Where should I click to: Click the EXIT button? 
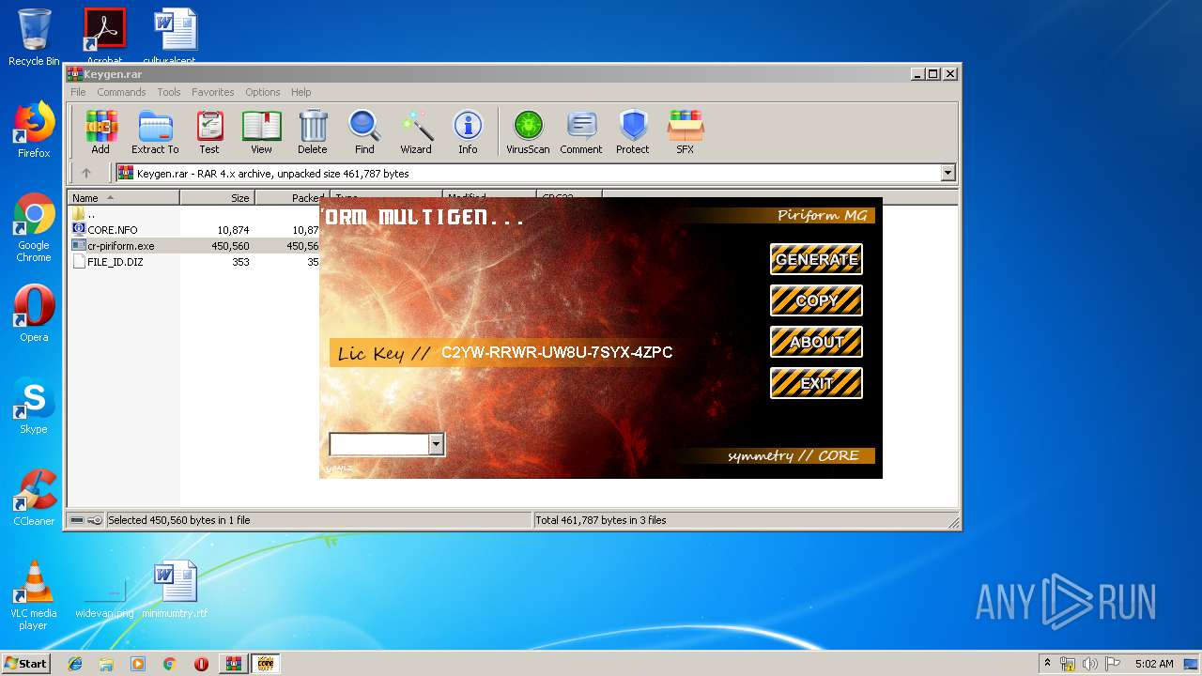pos(816,383)
